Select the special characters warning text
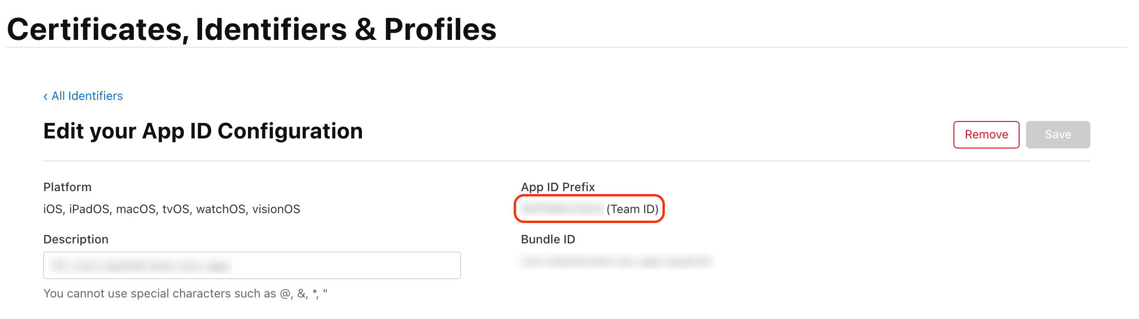The width and height of the screenshot is (1139, 319). 186,293
